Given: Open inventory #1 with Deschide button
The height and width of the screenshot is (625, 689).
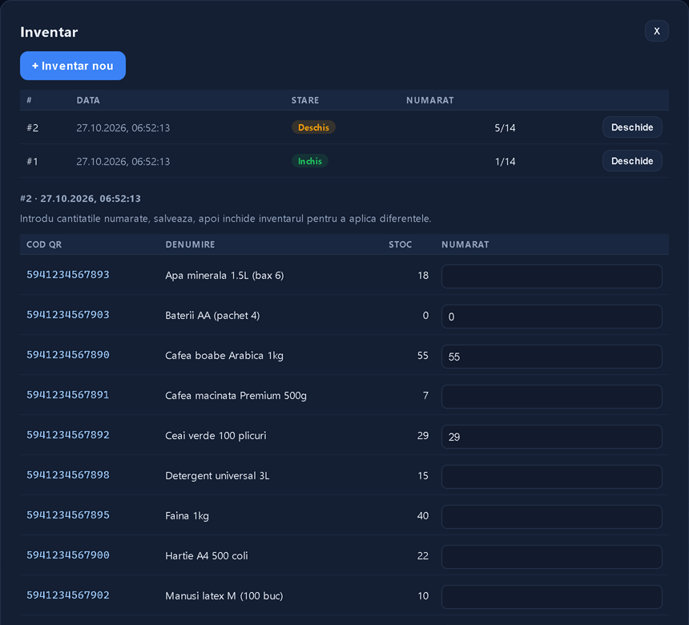Looking at the screenshot, I should [632, 161].
